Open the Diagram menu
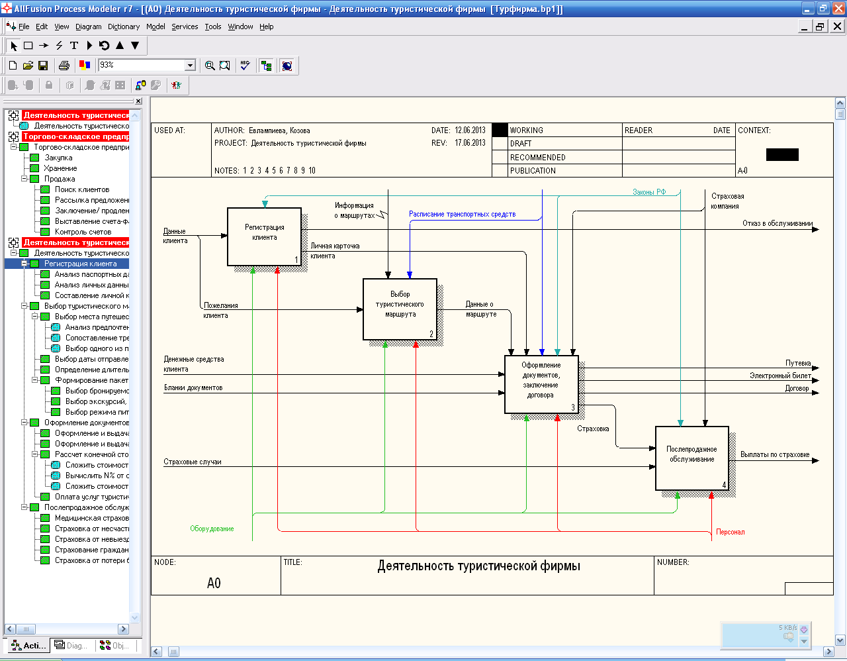Viewport: 847px width, 661px height. [x=89, y=26]
